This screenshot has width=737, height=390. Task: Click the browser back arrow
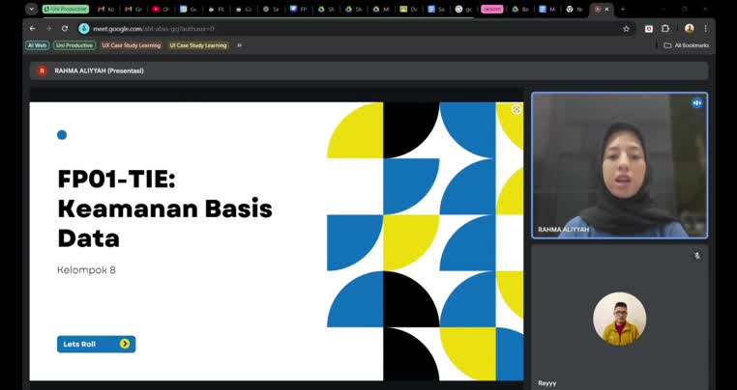pos(32,29)
